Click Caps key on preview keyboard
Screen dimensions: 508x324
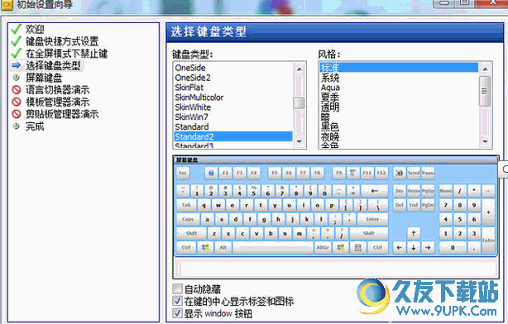pos(188,220)
